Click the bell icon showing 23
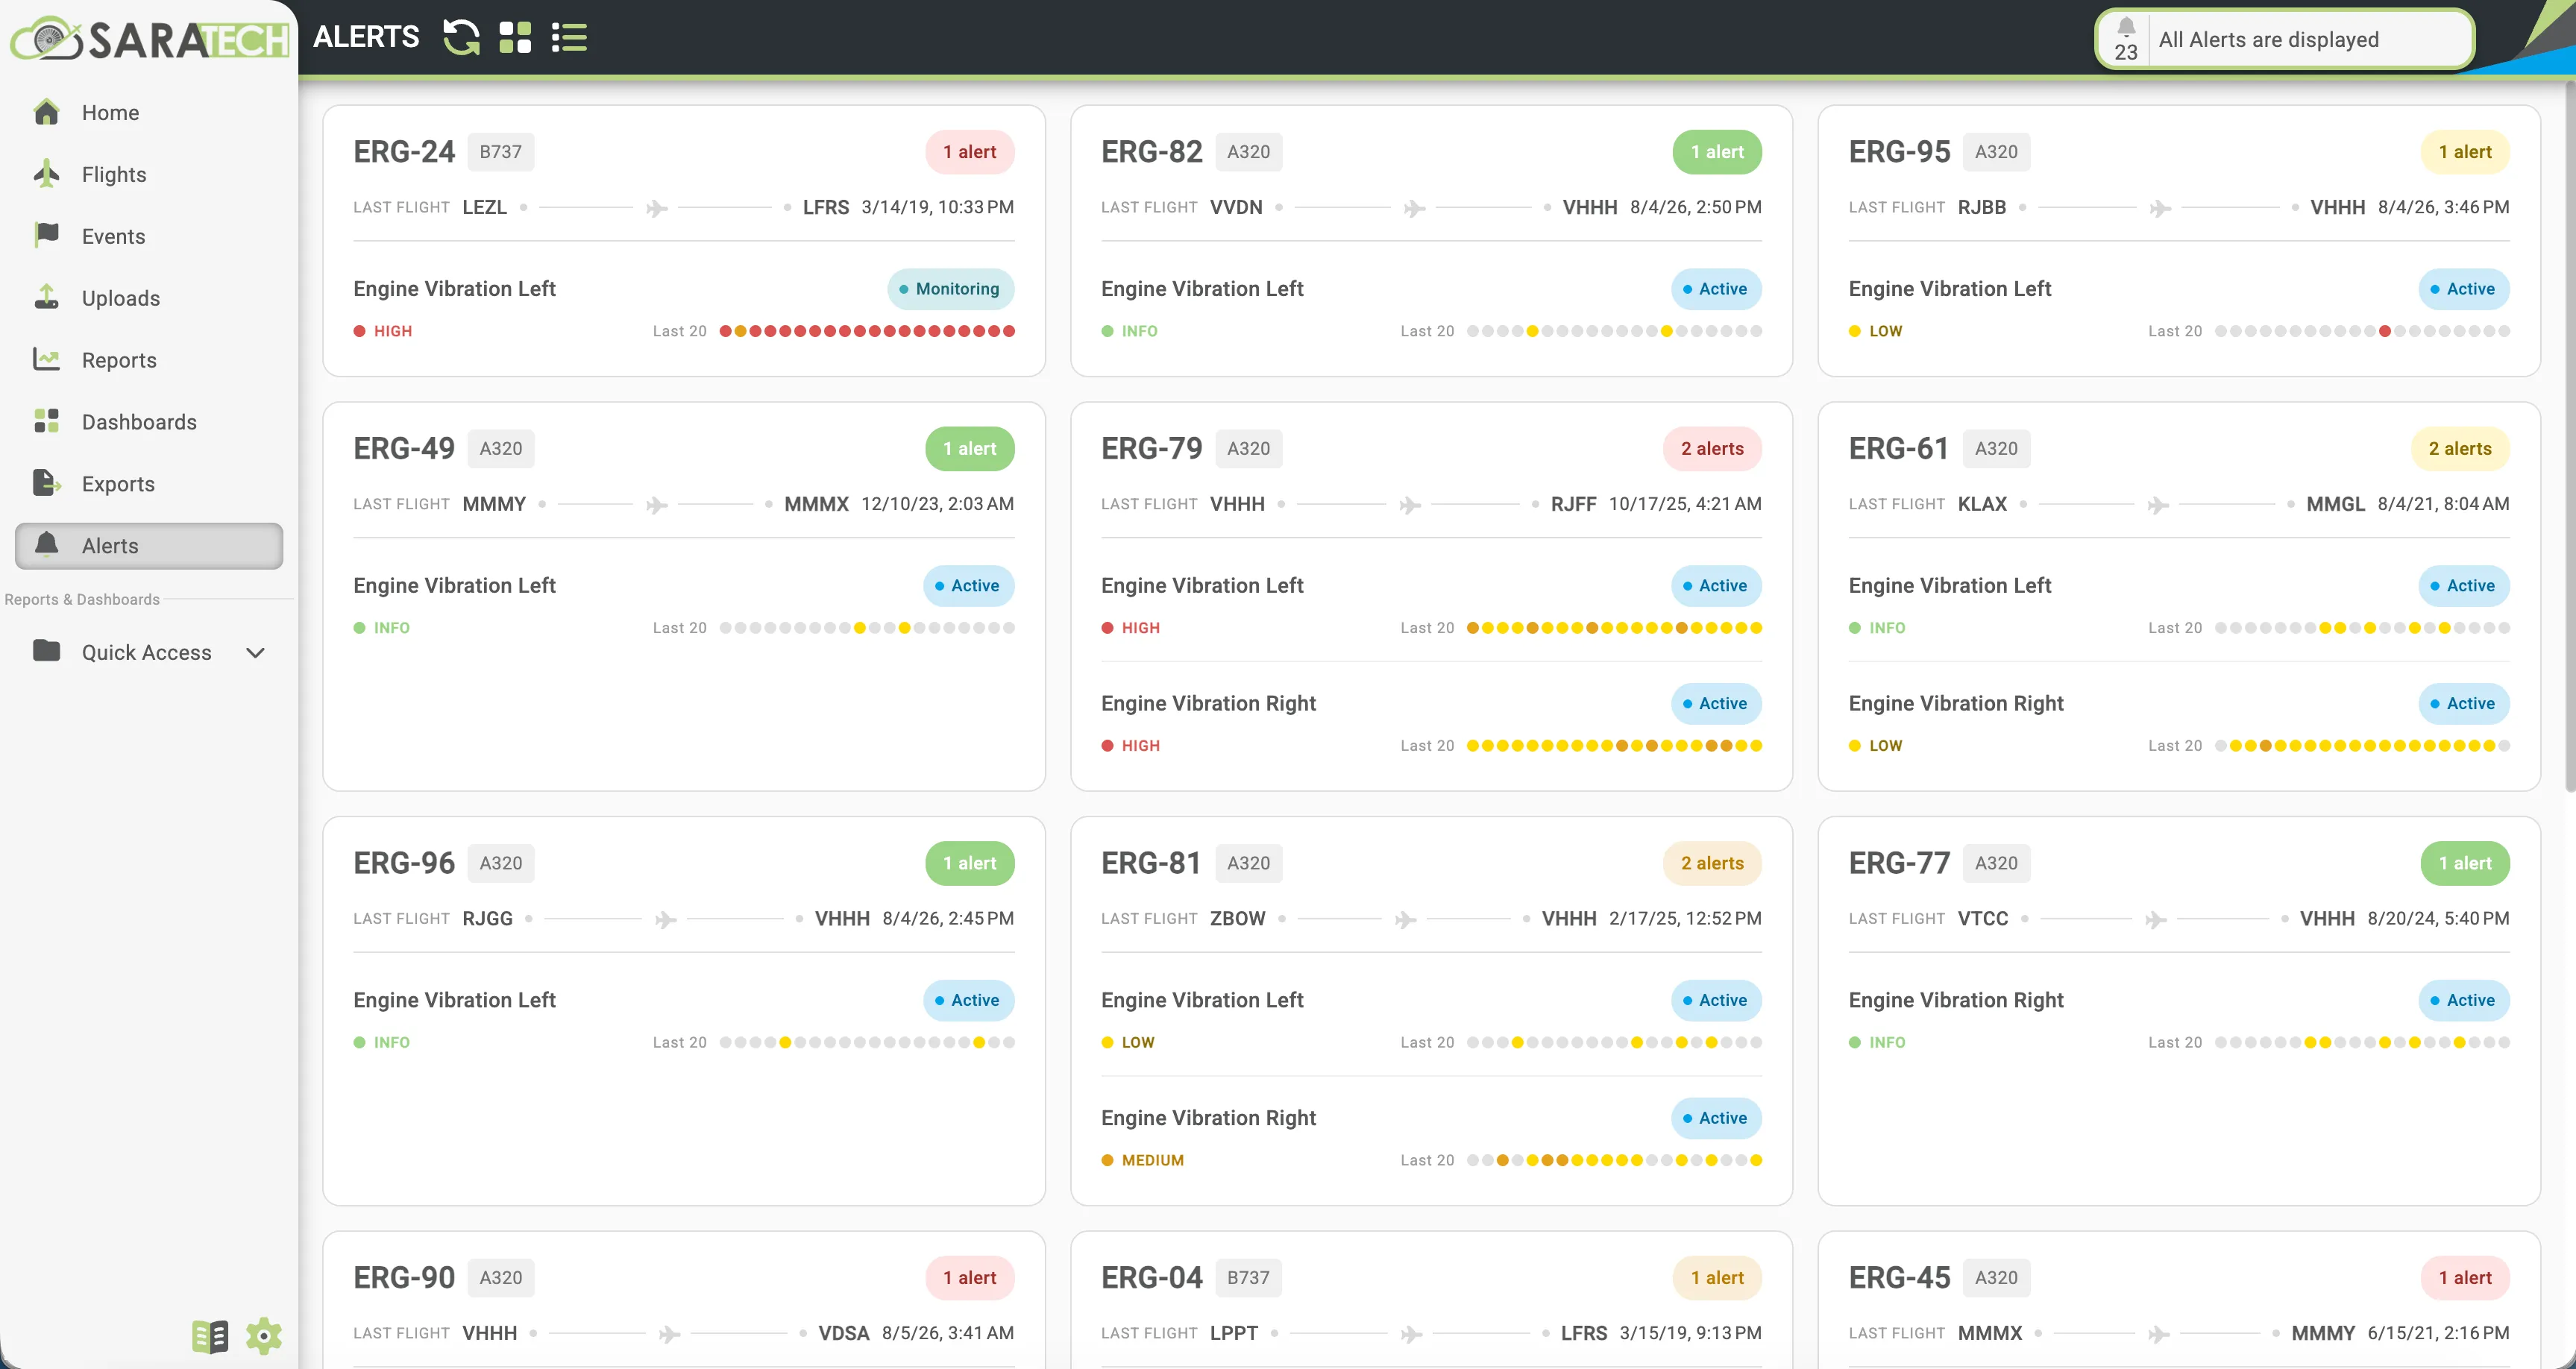Image resolution: width=2576 pixels, height=1369 pixels. click(x=2125, y=40)
